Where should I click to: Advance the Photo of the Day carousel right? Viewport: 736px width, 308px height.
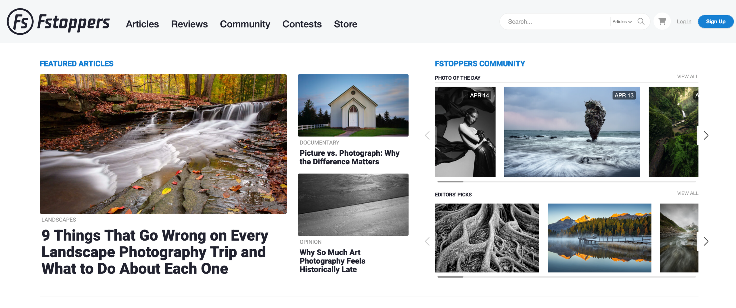706,135
